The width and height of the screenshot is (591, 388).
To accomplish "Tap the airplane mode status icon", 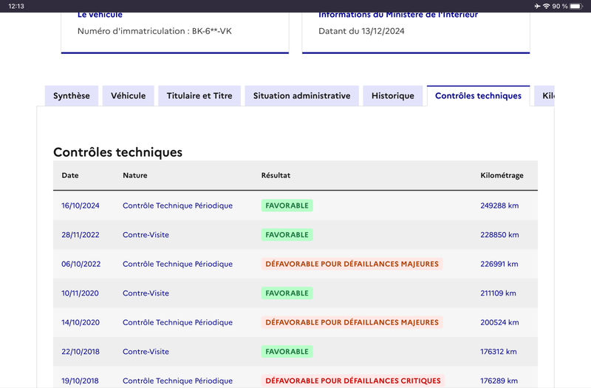I will click(x=538, y=6).
